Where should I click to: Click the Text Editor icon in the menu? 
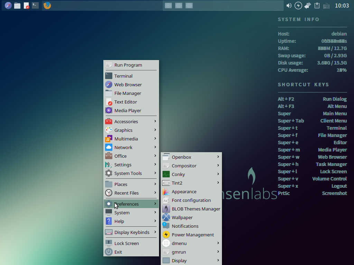[109, 102]
